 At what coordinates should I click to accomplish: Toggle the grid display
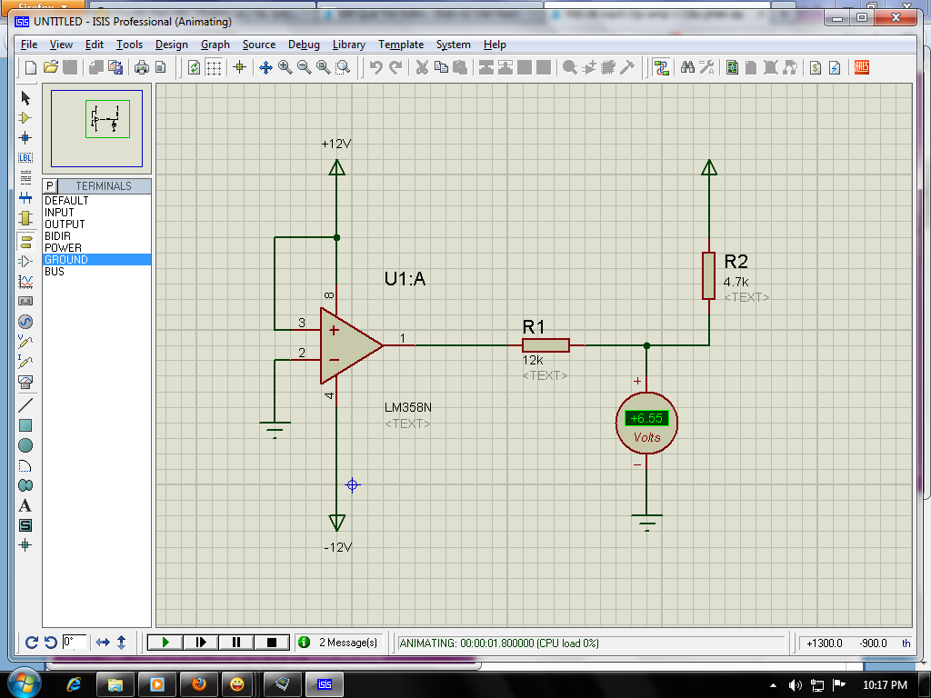pyautogui.click(x=214, y=67)
